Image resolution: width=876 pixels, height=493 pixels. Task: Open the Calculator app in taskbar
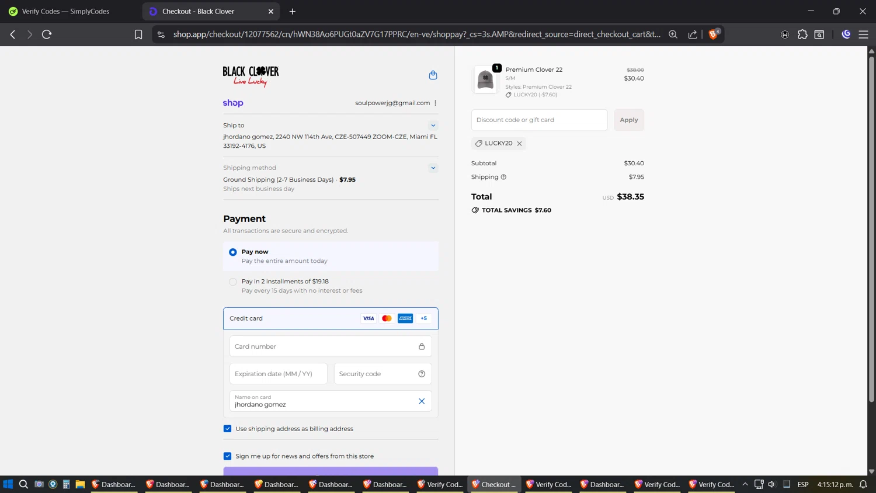click(67, 484)
